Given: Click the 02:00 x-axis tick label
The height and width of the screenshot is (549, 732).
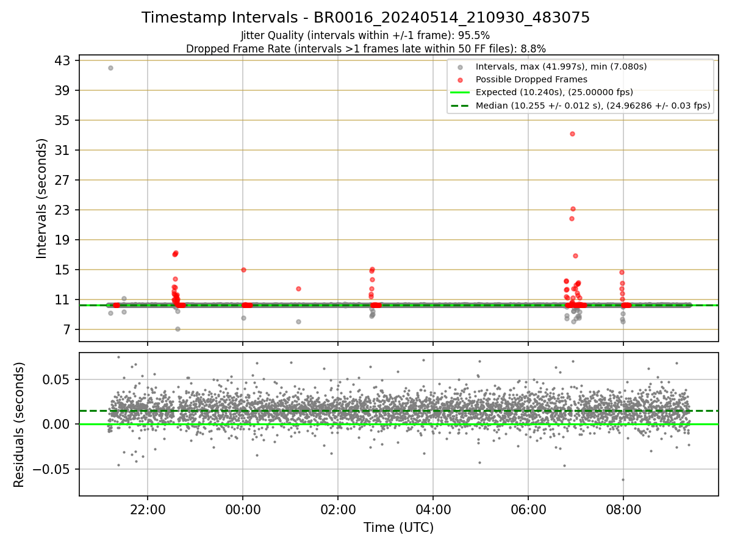Looking at the screenshot, I should click(x=338, y=510).
